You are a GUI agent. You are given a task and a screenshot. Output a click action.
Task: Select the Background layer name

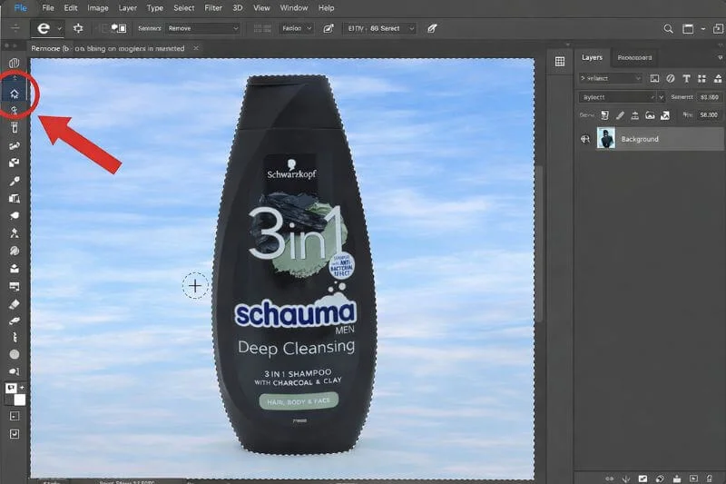coord(640,139)
